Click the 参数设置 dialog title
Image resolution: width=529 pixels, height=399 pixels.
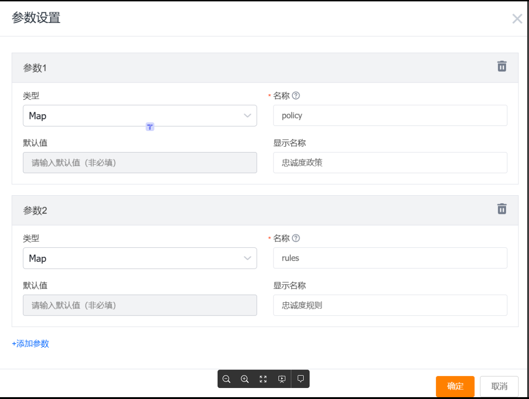(x=36, y=17)
